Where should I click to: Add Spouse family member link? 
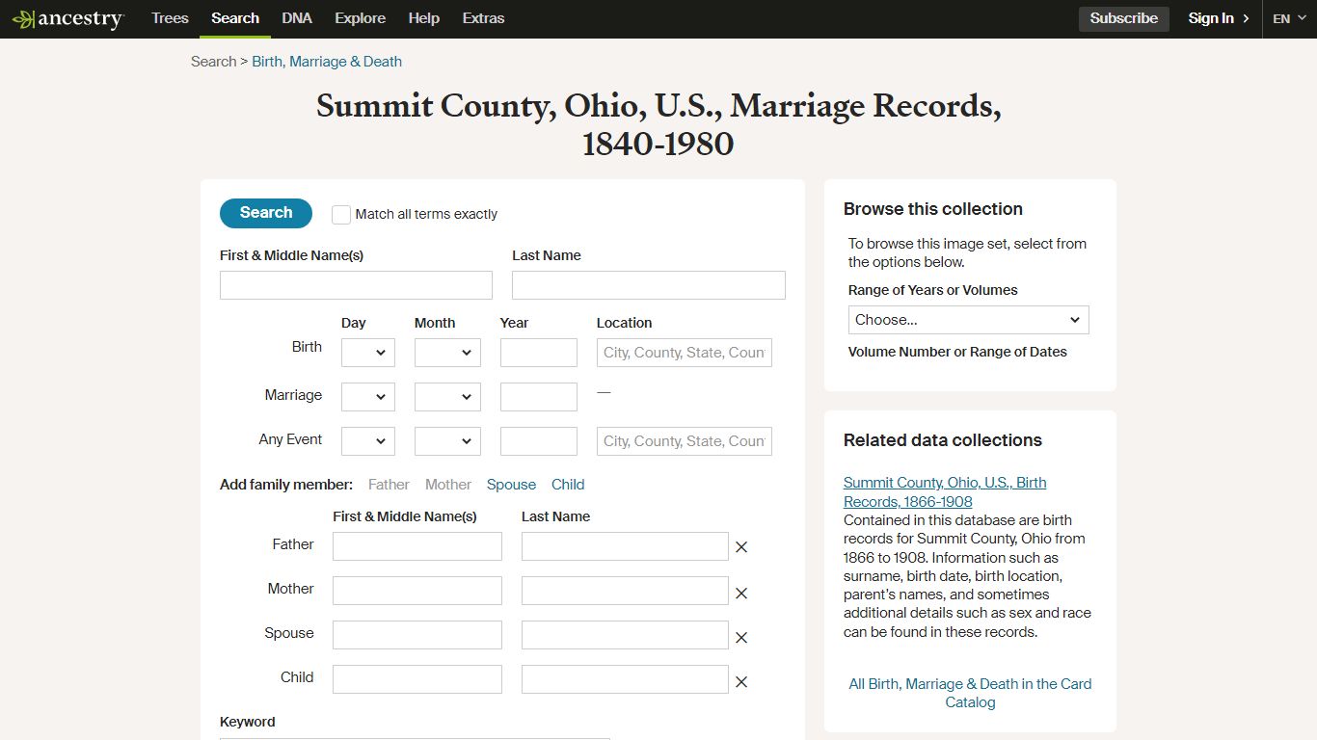(511, 485)
